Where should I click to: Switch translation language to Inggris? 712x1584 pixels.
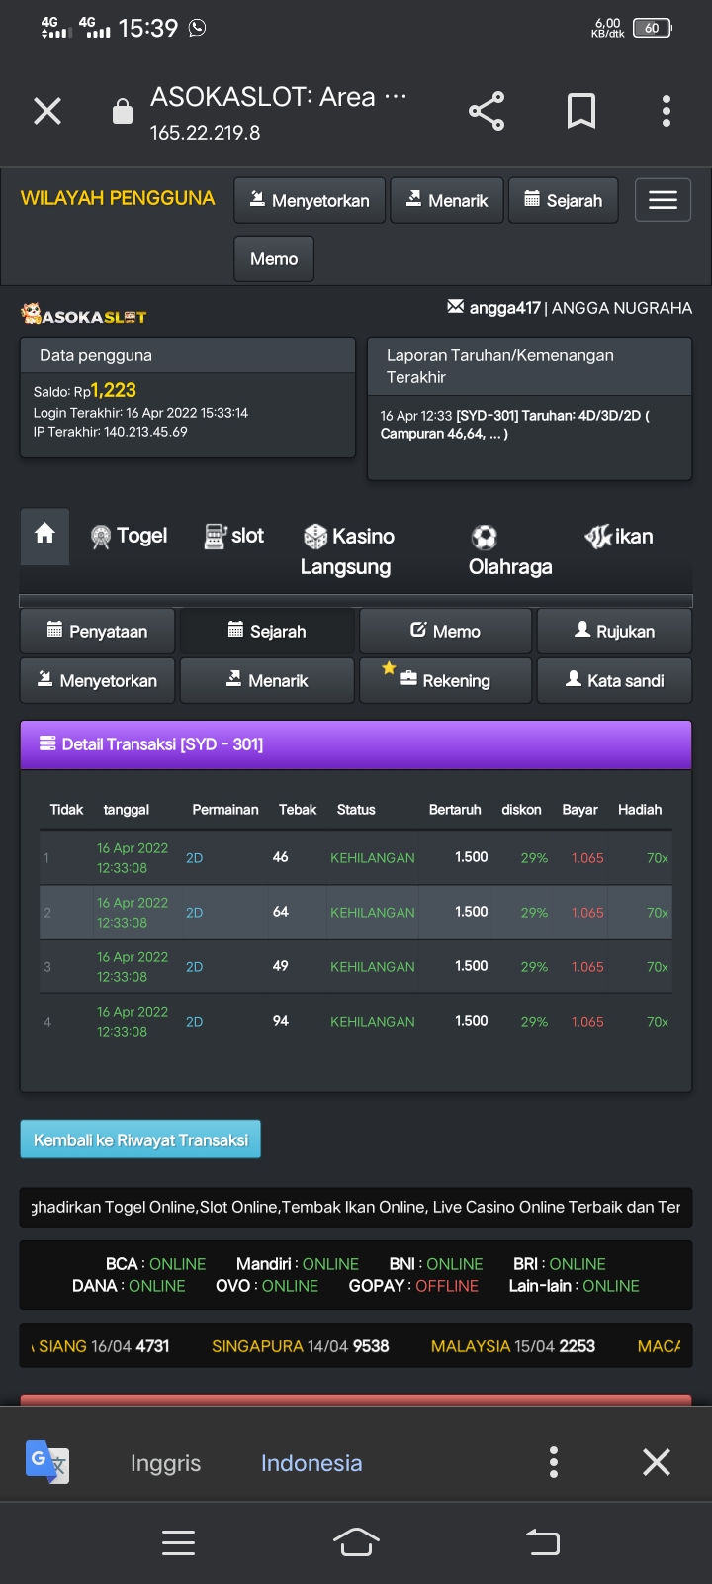(165, 1463)
